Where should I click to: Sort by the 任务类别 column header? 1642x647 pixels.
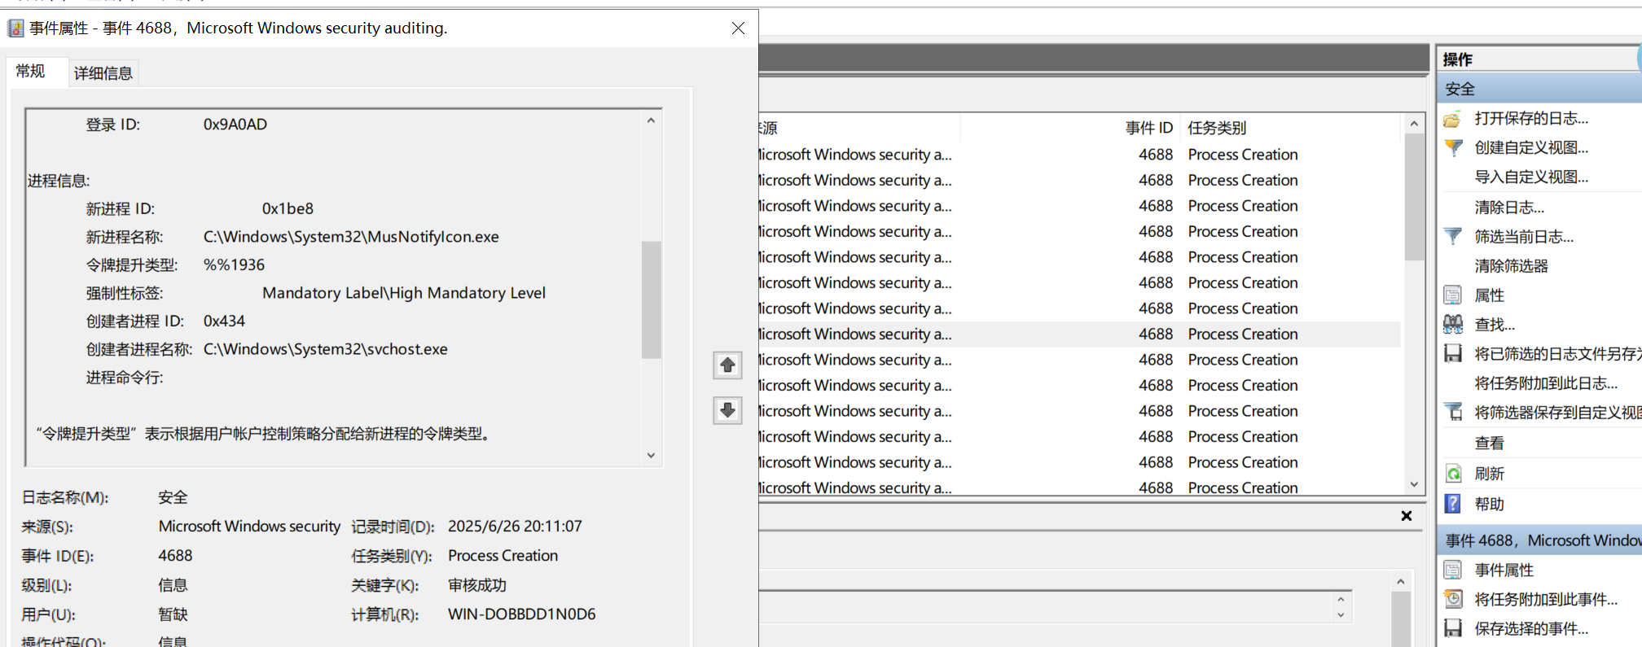(1217, 128)
